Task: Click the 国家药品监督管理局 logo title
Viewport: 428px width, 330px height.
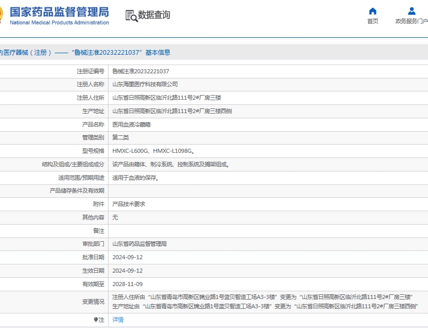Action: 59,12
